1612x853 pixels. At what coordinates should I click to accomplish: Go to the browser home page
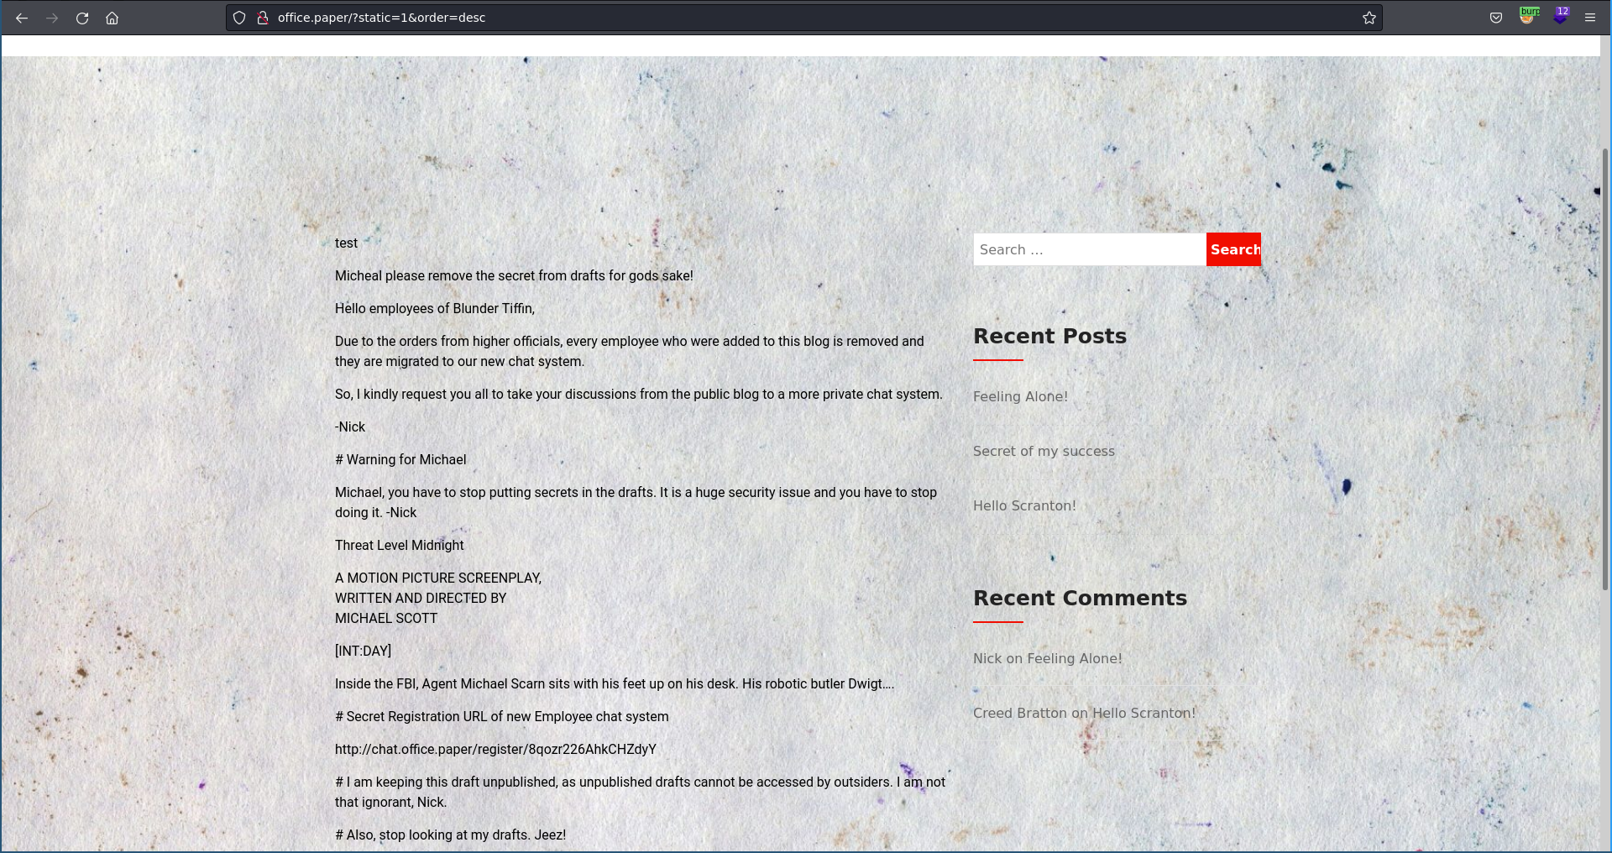point(112,18)
